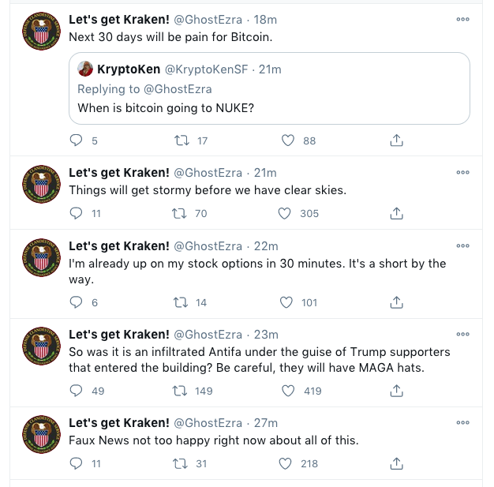The image size is (494, 487).
Task: Reply to the 'stormy before clear skies' tweet
Action: (x=77, y=213)
